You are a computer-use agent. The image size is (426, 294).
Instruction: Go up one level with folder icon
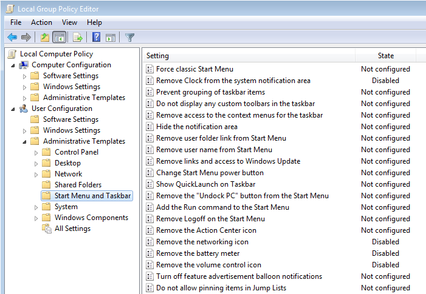tap(45, 37)
